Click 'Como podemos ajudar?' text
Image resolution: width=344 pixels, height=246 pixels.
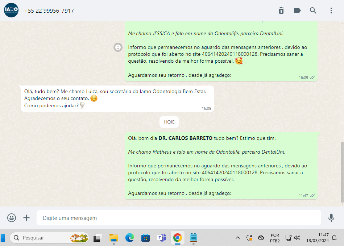51,105
